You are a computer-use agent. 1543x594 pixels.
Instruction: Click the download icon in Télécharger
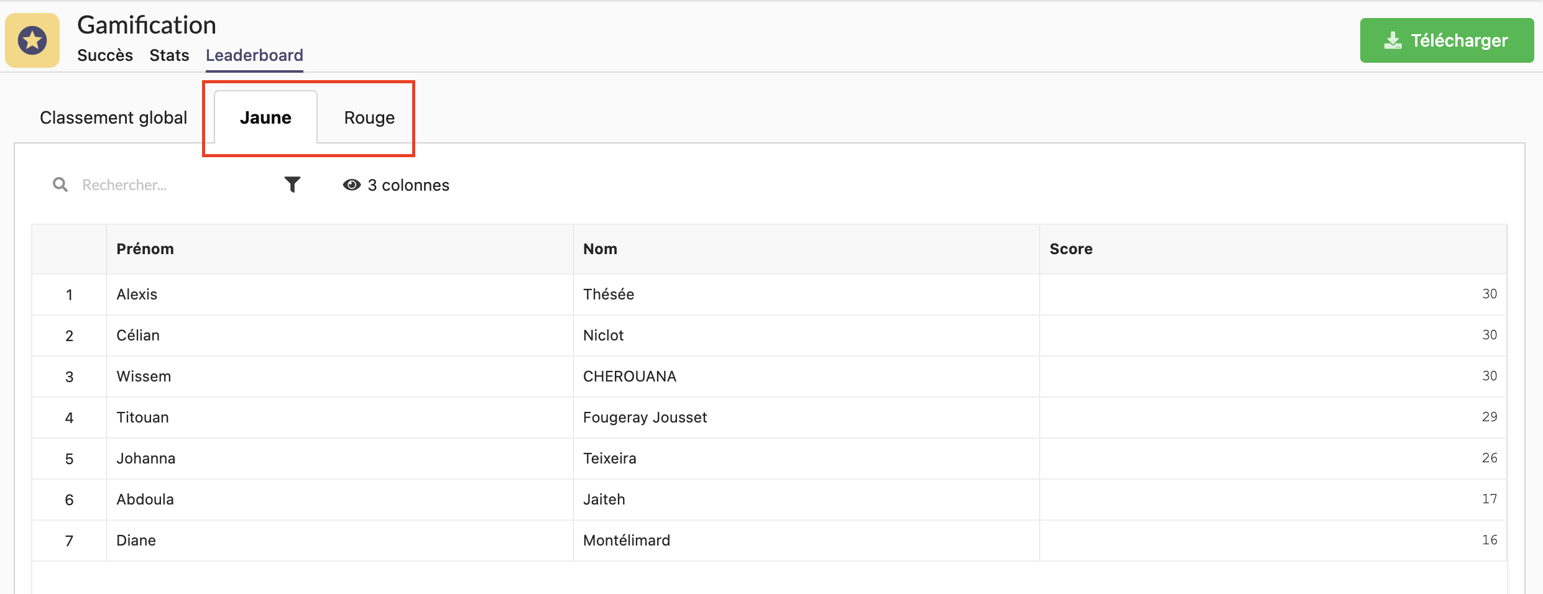1393,40
